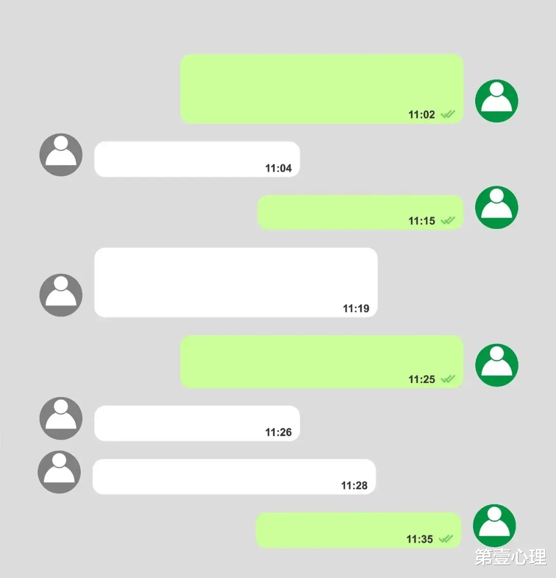
Task: Click read-receipt checkmarks on 11:15 message
Action: pyautogui.click(x=448, y=221)
